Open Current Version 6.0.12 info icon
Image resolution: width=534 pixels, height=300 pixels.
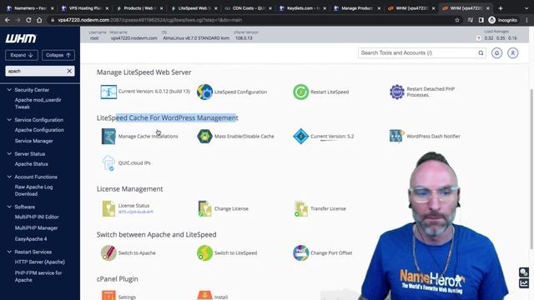[x=108, y=92]
